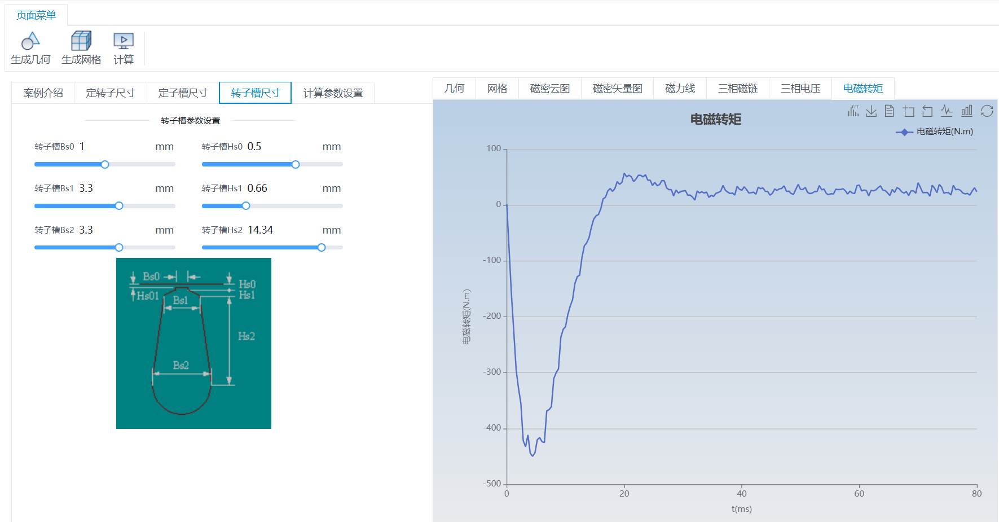Viewport: 999px width, 522px height.
Task: Switch to the 定转子尺寸 tab
Action: (111, 93)
